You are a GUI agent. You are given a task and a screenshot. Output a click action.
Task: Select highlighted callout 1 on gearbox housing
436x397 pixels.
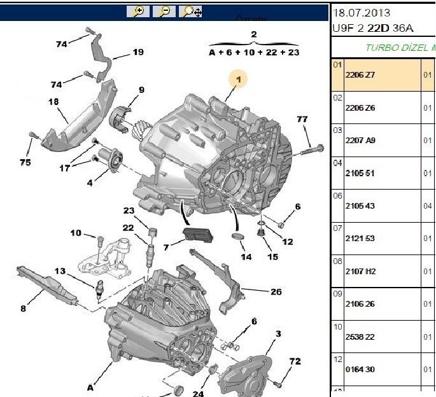[239, 80]
